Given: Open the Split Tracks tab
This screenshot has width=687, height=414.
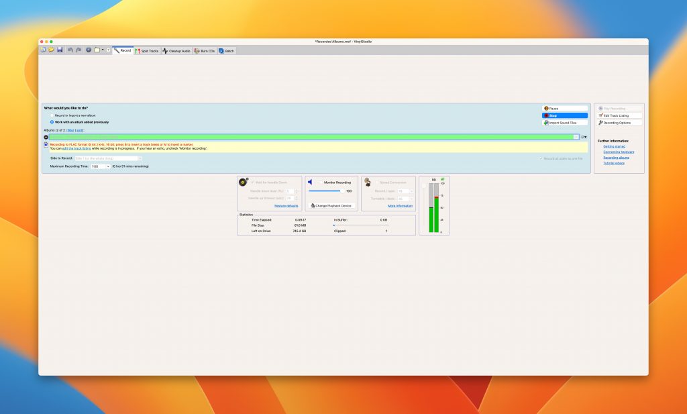Looking at the screenshot, I should [x=147, y=51].
